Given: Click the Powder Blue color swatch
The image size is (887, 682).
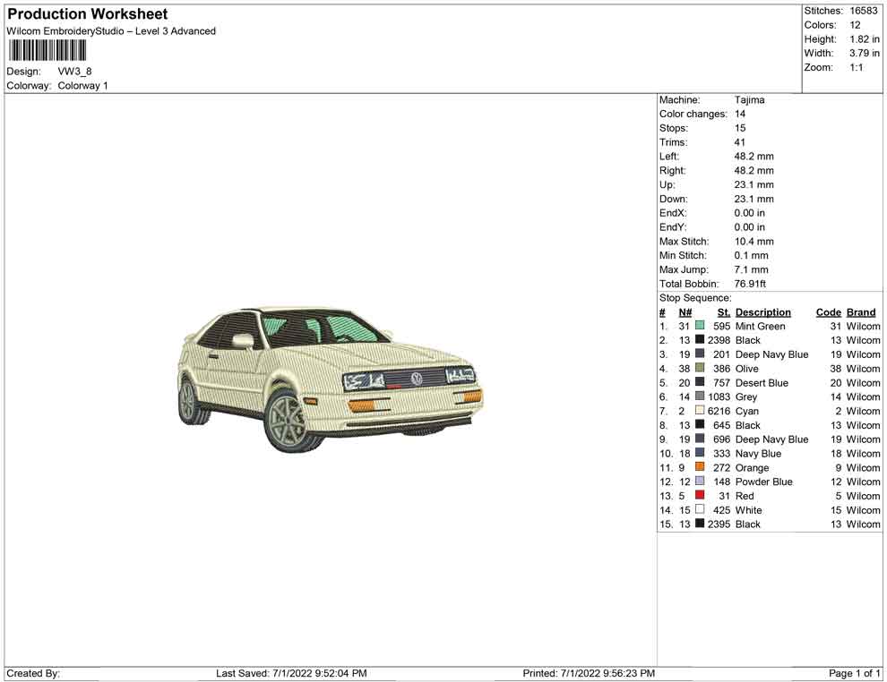Looking at the screenshot, I should click(x=700, y=482).
